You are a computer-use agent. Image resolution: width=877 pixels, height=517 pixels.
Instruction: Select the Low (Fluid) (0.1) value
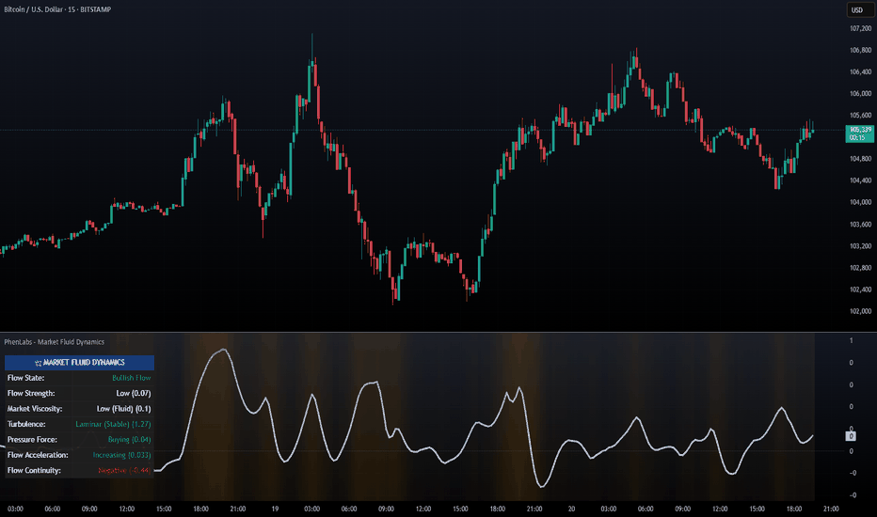coord(123,409)
